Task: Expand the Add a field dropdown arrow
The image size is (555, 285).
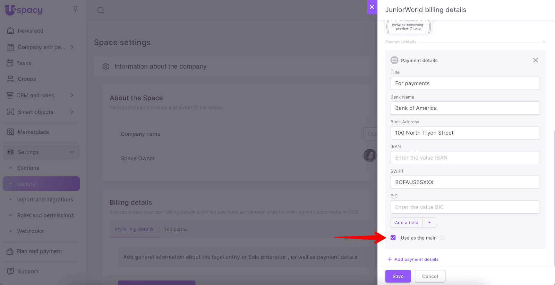Action: click(x=429, y=223)
